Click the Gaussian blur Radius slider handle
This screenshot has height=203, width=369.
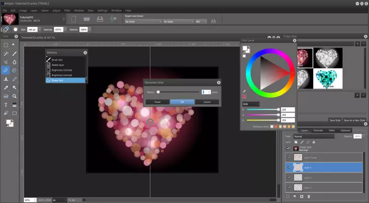click(158, 92)
